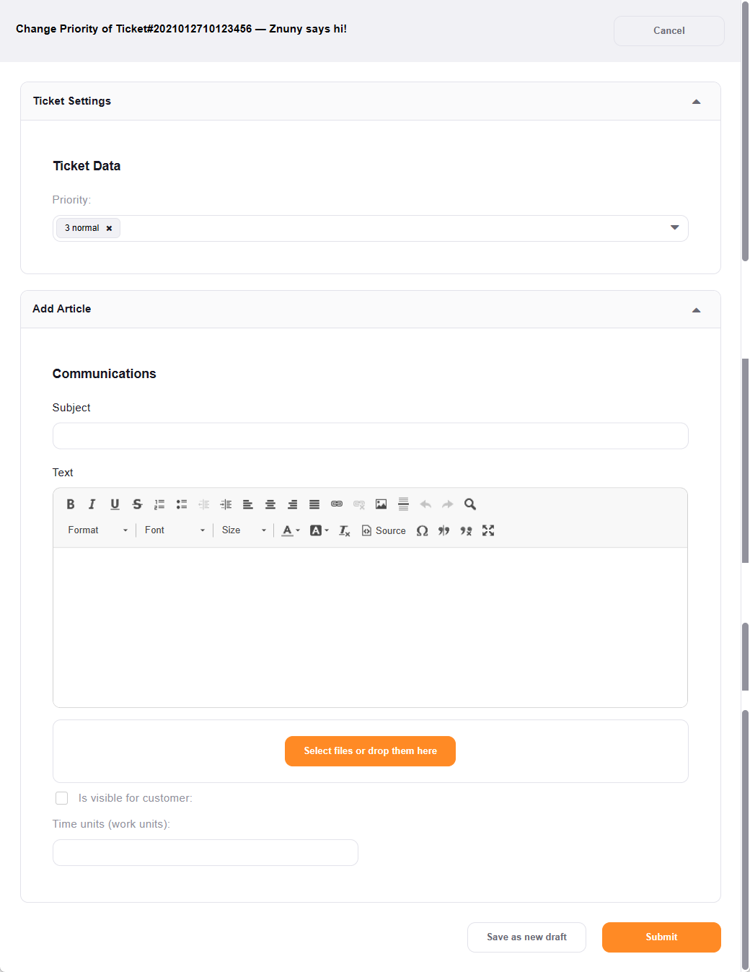Collapse the Add Article section
This screenshot has width=750, height=972.
pyautogui.click(x=696, y=310)
